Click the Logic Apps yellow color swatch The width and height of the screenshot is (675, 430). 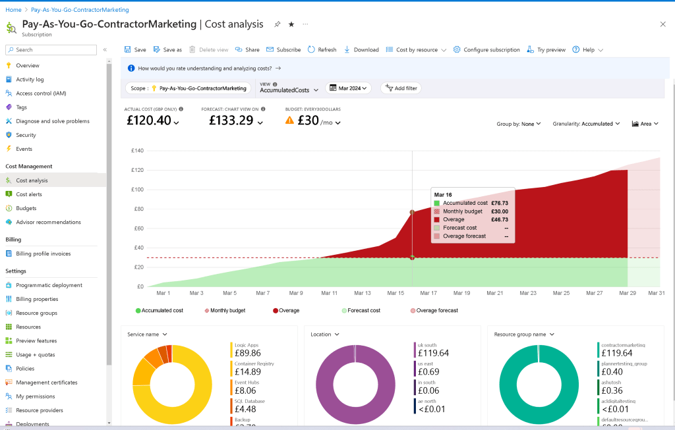point(231,350)
